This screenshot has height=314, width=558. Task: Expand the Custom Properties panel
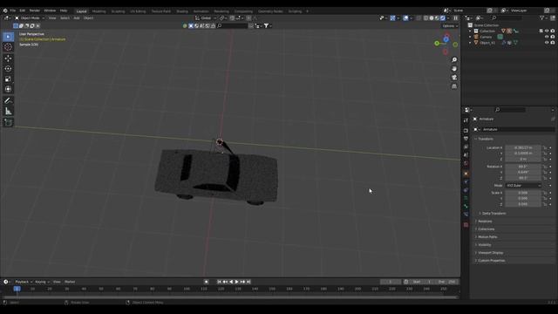pos(491,260)
